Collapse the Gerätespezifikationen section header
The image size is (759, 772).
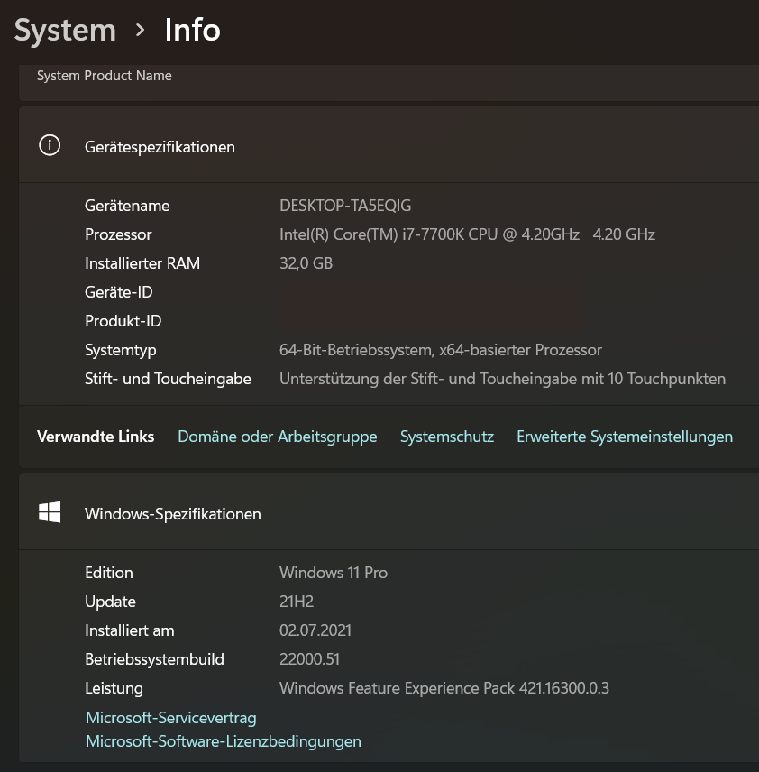click(x=389, y=145)
